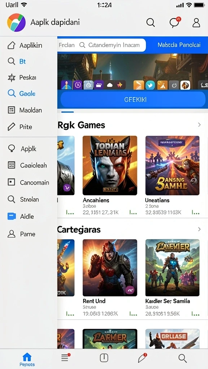Click the Uneatians game title

tap(157, 200)
